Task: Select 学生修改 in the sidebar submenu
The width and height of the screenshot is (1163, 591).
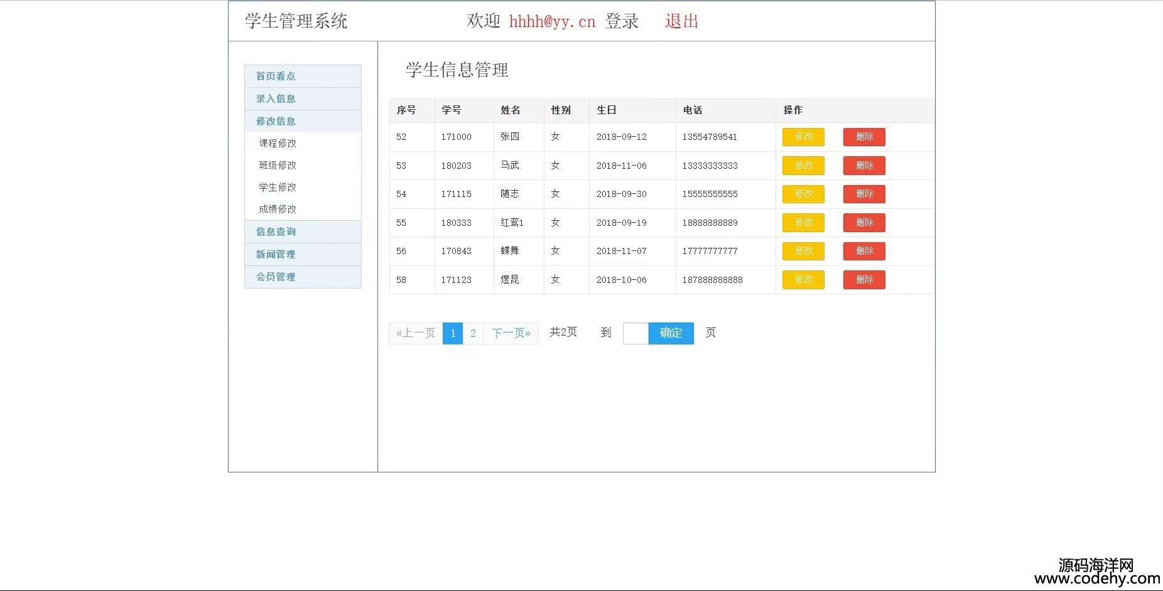Action: (278, 187)
